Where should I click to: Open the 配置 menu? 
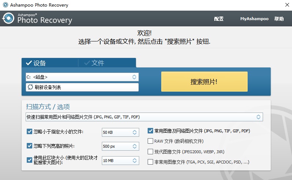(219, 19)
